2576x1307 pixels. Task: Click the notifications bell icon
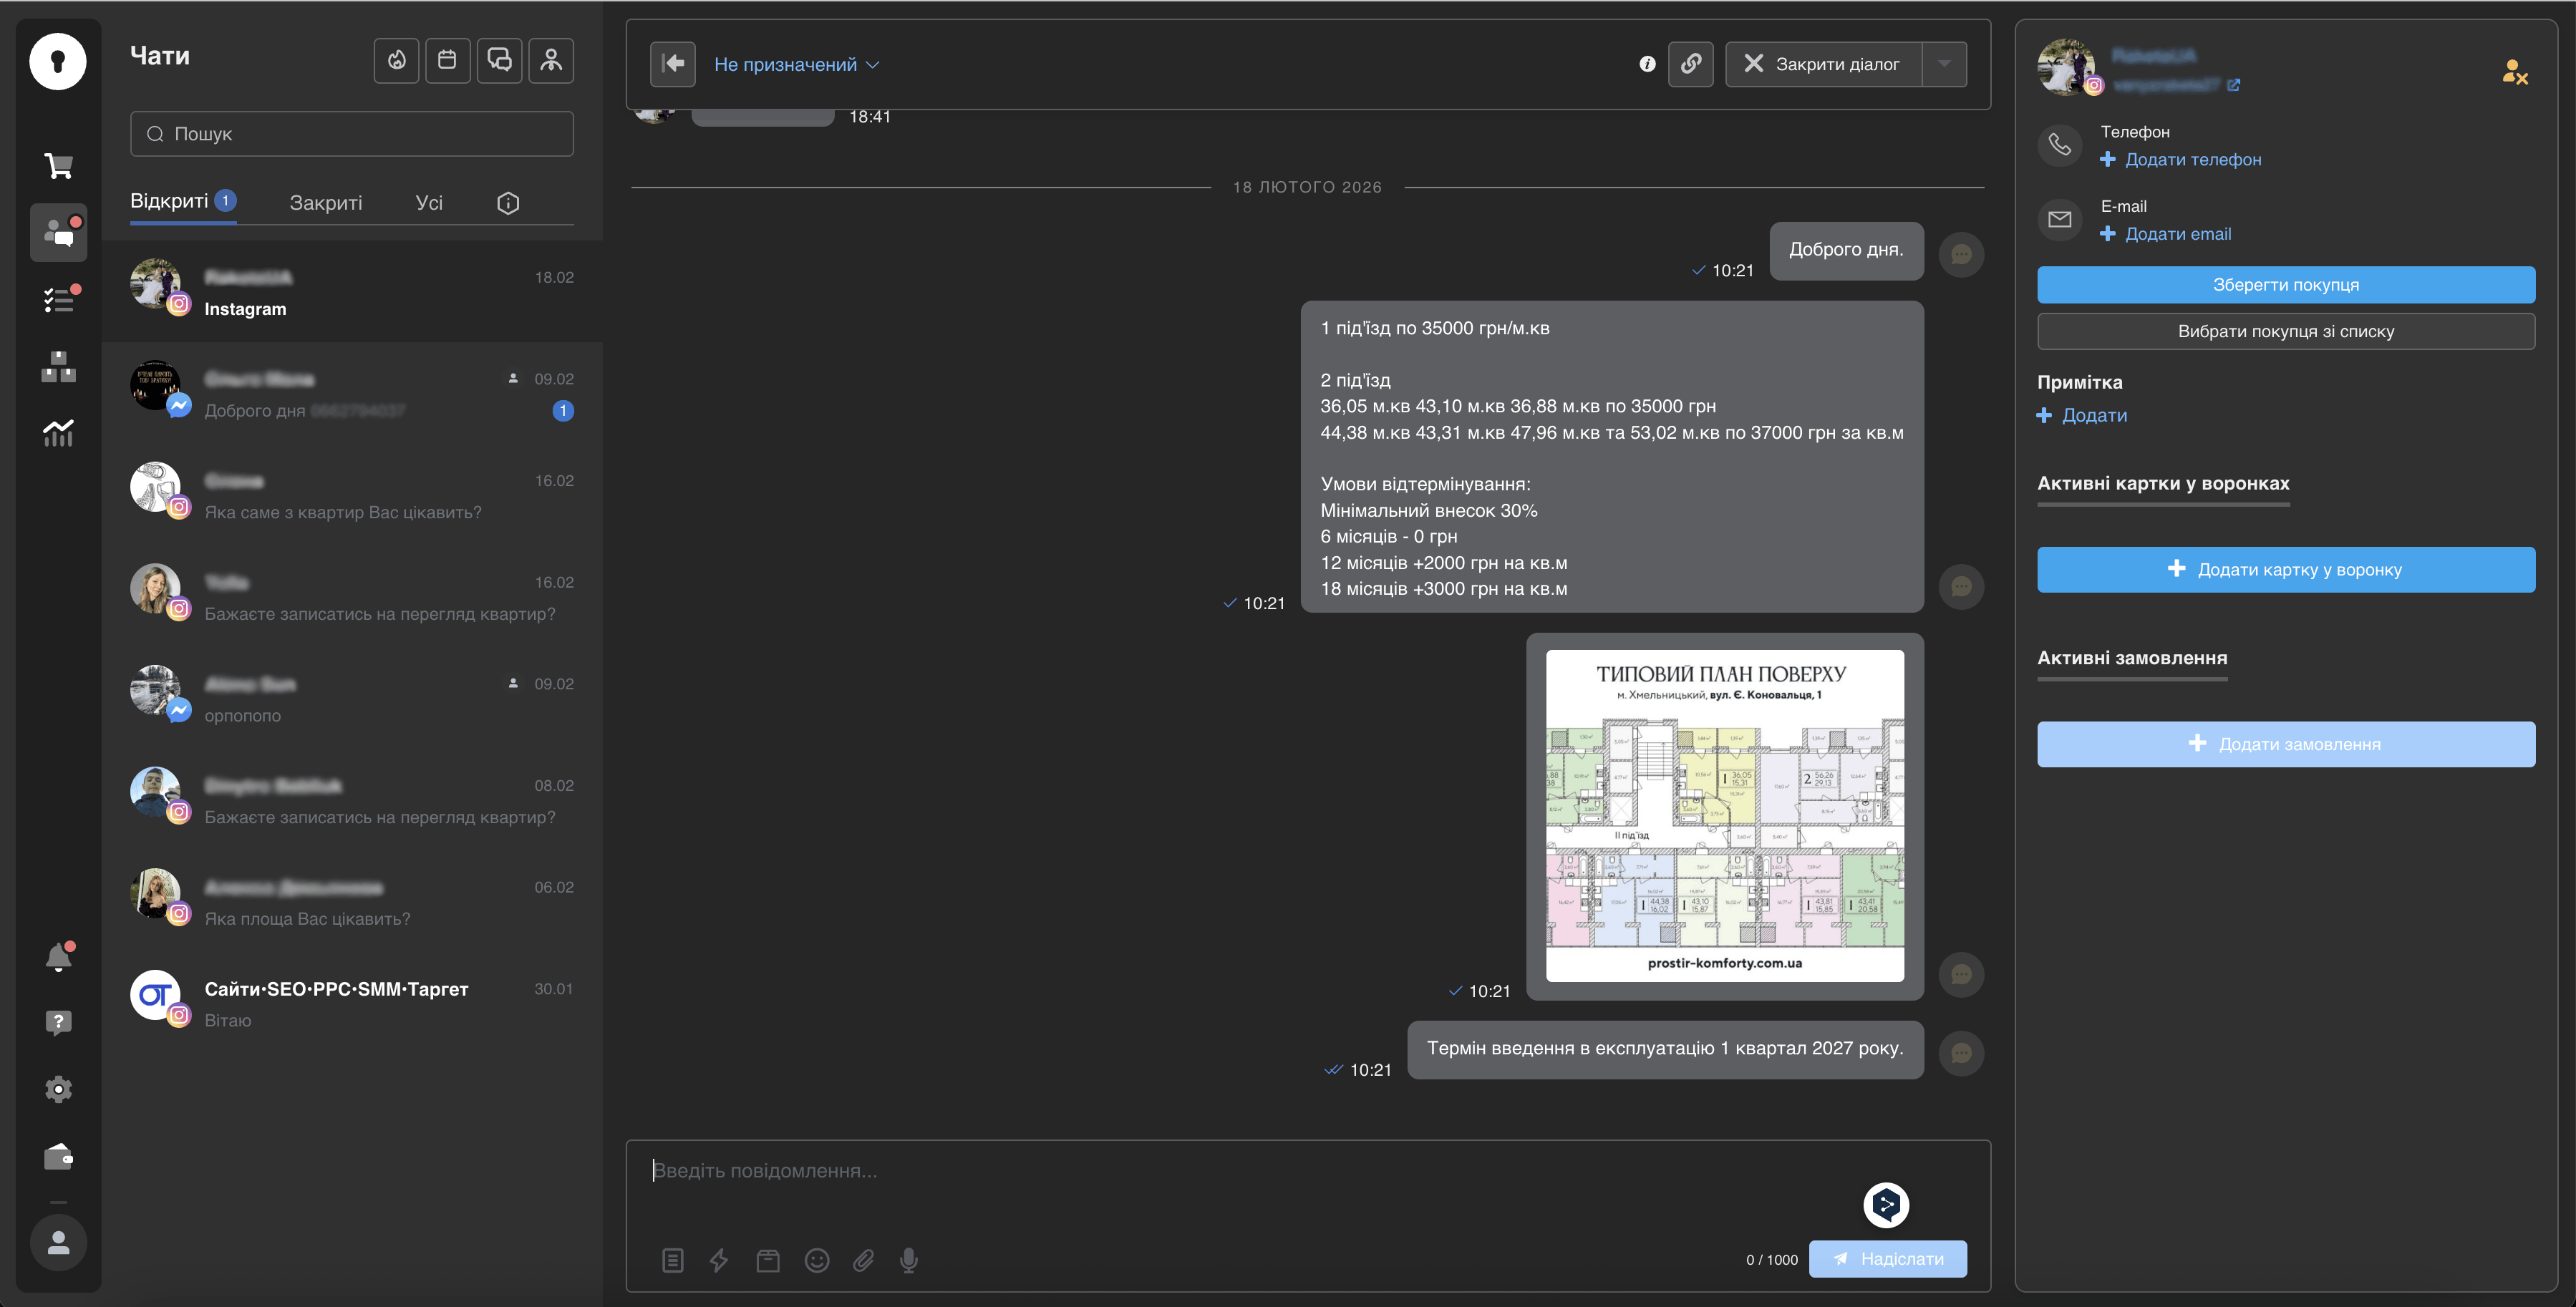(58, 958)
